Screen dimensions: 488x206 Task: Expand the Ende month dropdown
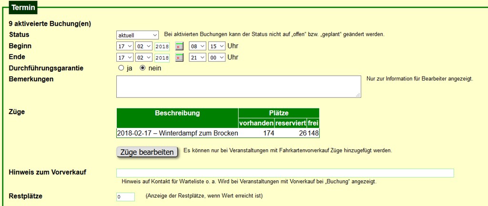pos(143,58)
